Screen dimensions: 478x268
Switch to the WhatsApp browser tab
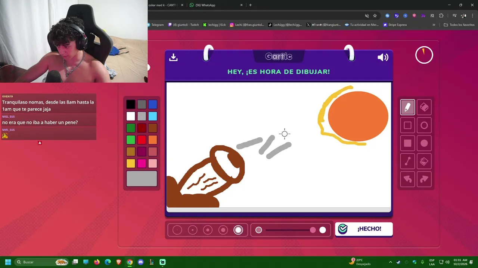click(x=216, y=5)
